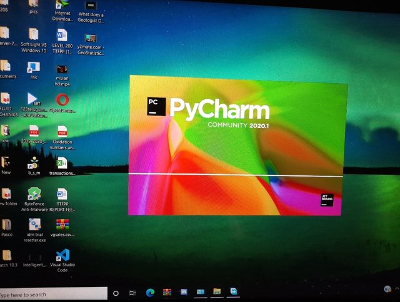Open mulan hd.mp4 video file
400x302 pixels.
[x=62, y=75]
